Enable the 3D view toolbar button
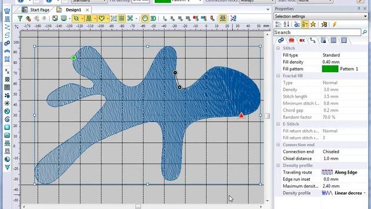 (153, 18)
